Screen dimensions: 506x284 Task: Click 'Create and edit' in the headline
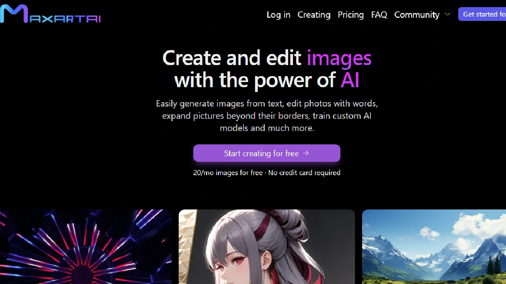pyautogui.click(x=232, y=58)
